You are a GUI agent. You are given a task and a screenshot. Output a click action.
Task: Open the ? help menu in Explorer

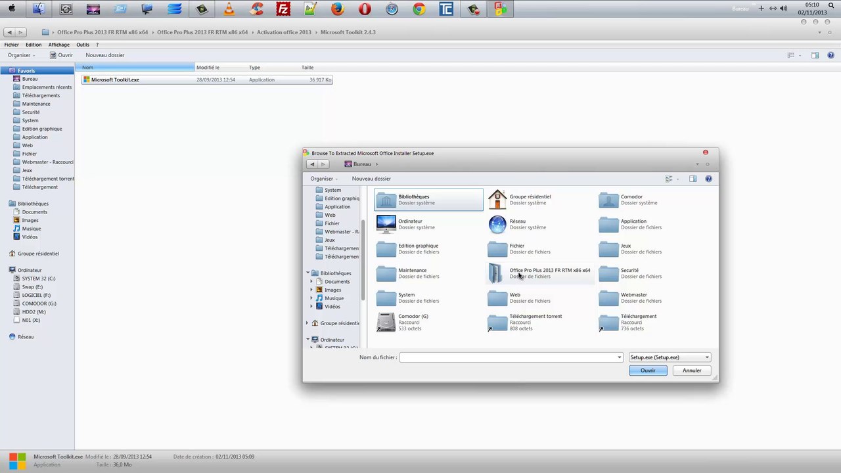pos(97,45)
